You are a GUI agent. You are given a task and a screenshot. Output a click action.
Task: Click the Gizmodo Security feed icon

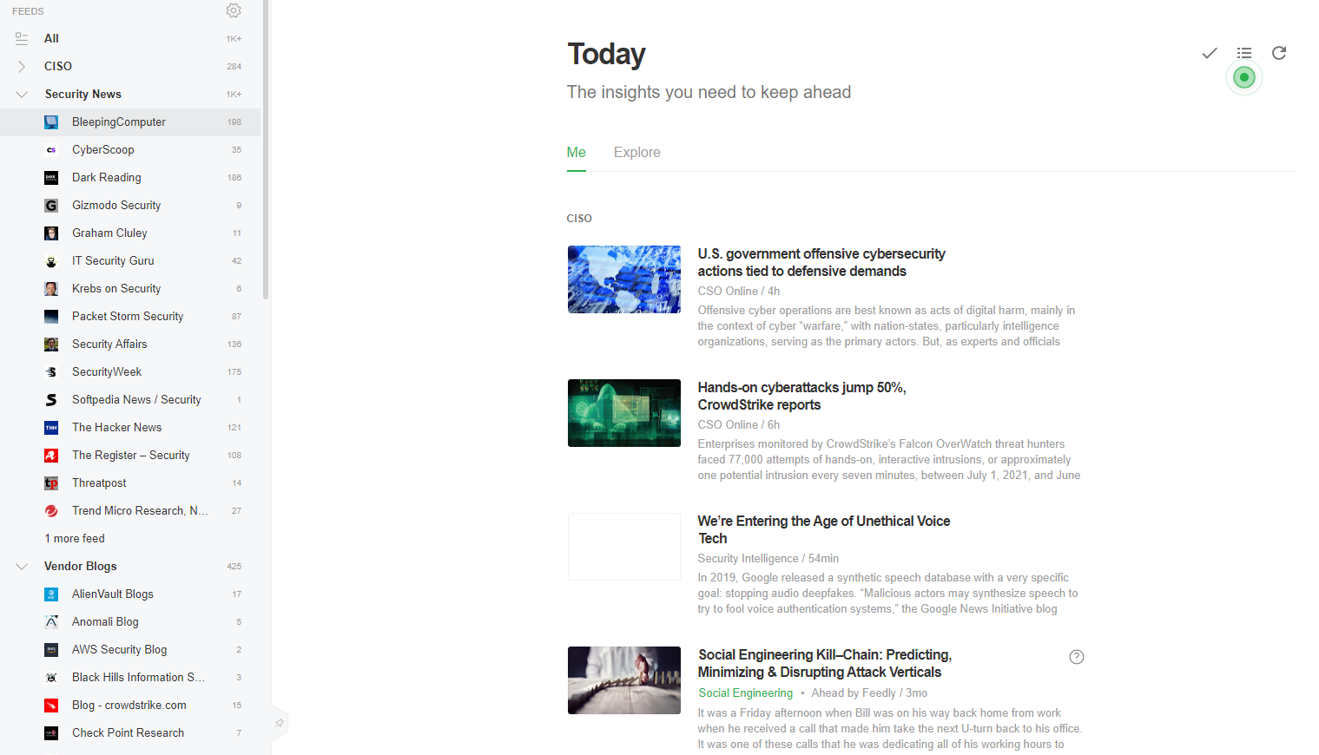[x=51, y=206]
